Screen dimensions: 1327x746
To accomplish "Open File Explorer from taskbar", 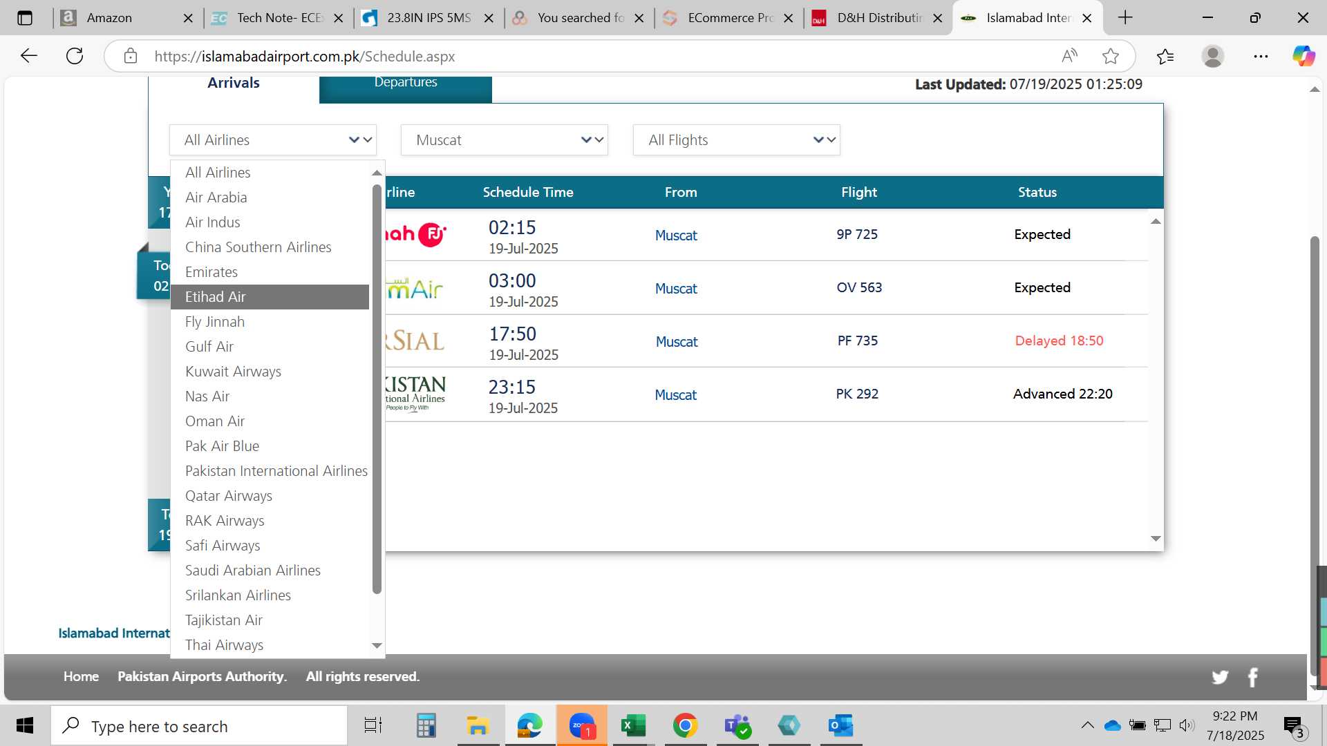I will [478, 725].
